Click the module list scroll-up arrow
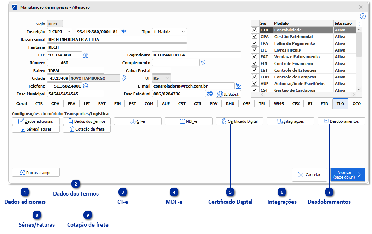The width and height of the screenshot is (372, 234). coord(359,30)
